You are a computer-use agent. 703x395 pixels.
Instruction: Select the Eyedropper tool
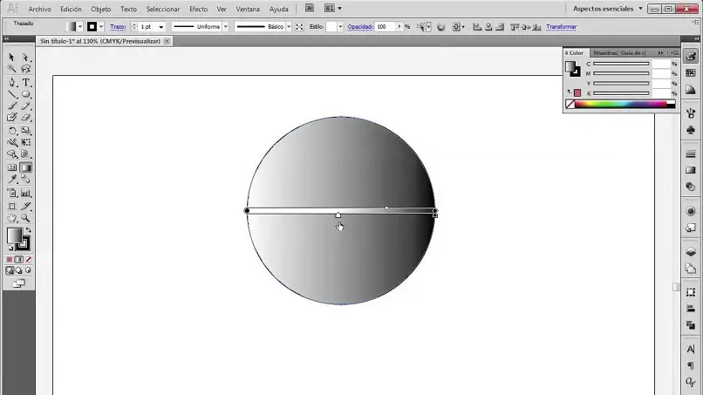(11, 180)
